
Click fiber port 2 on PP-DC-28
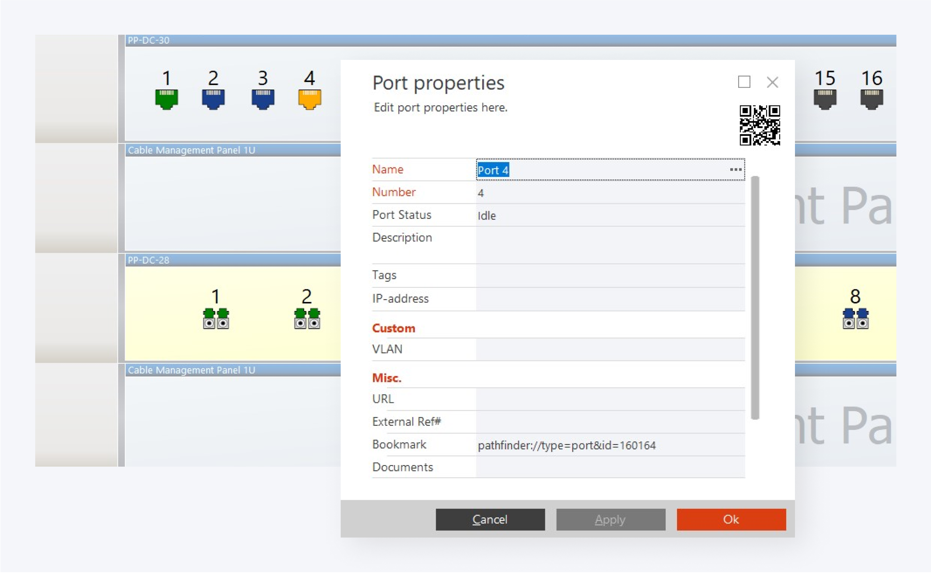307,318
